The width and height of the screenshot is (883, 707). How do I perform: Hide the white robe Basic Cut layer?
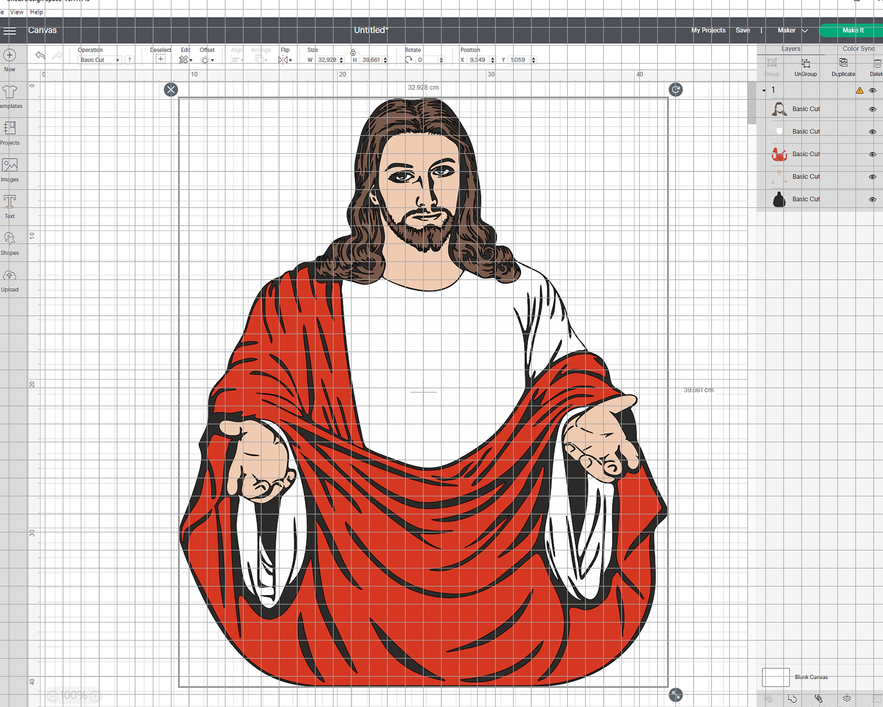click(873, 132)
